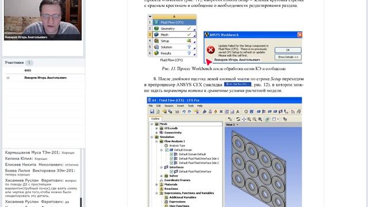368x207 pixels.
Task: Select participant Январев Игорь Анатольевич in list
Action: [45, 78]
